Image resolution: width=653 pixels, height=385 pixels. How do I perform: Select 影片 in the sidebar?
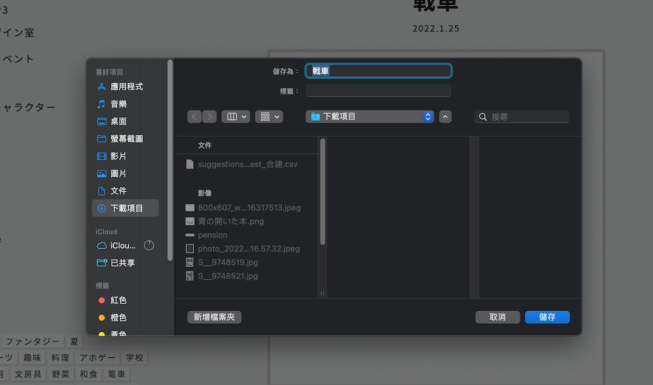(x=119, y=156)
